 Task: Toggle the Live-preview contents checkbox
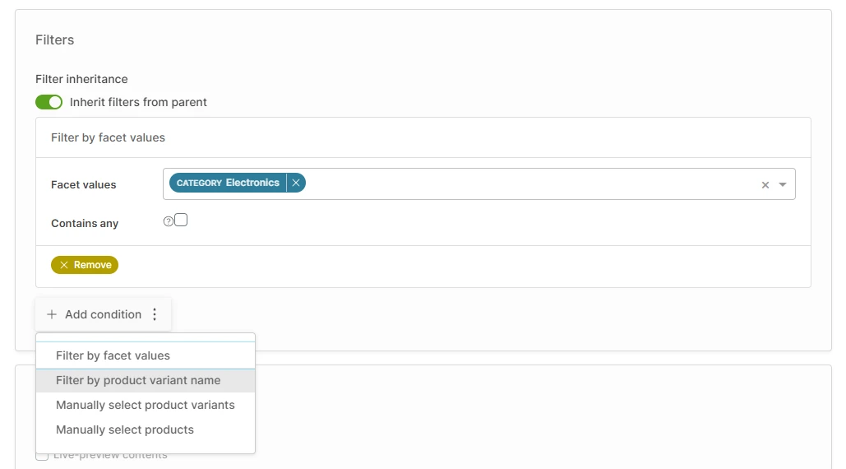(41, 455)
